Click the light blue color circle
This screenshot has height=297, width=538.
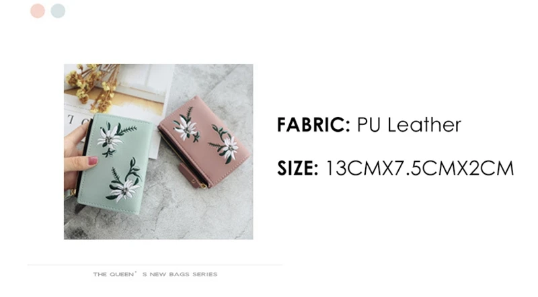pyautogui.click(x=58, y=11)
